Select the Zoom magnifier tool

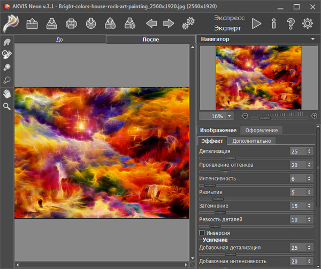[x=7, y=106]
